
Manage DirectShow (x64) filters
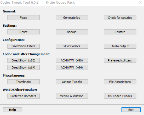pos(24,67)
